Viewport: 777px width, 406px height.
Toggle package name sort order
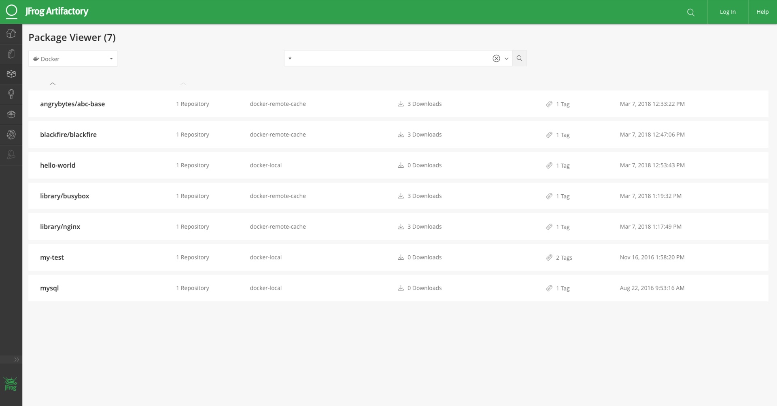click(52, 84)
